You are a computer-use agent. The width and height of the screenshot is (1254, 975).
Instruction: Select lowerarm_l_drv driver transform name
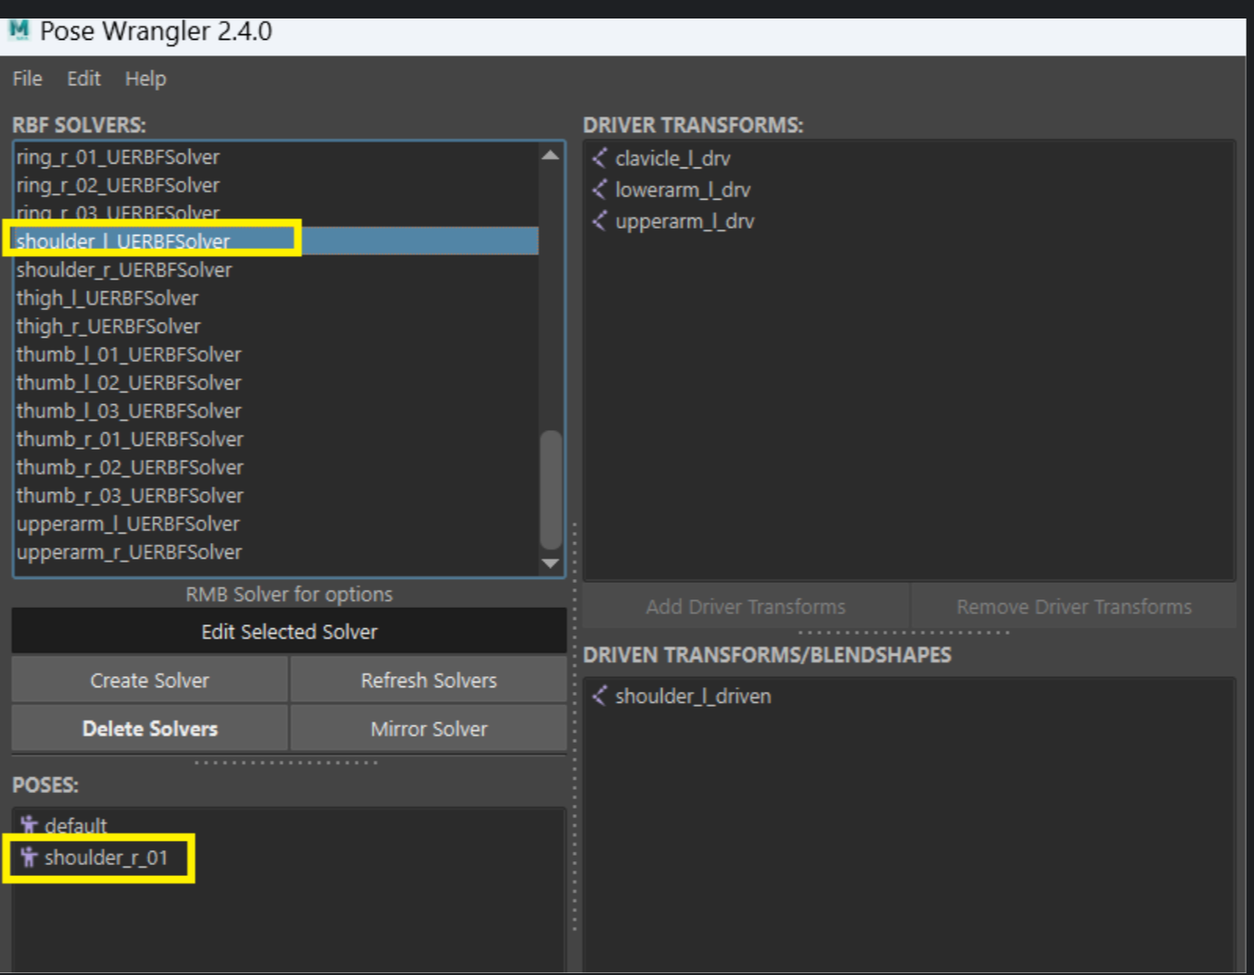click(x=683, y=190)
